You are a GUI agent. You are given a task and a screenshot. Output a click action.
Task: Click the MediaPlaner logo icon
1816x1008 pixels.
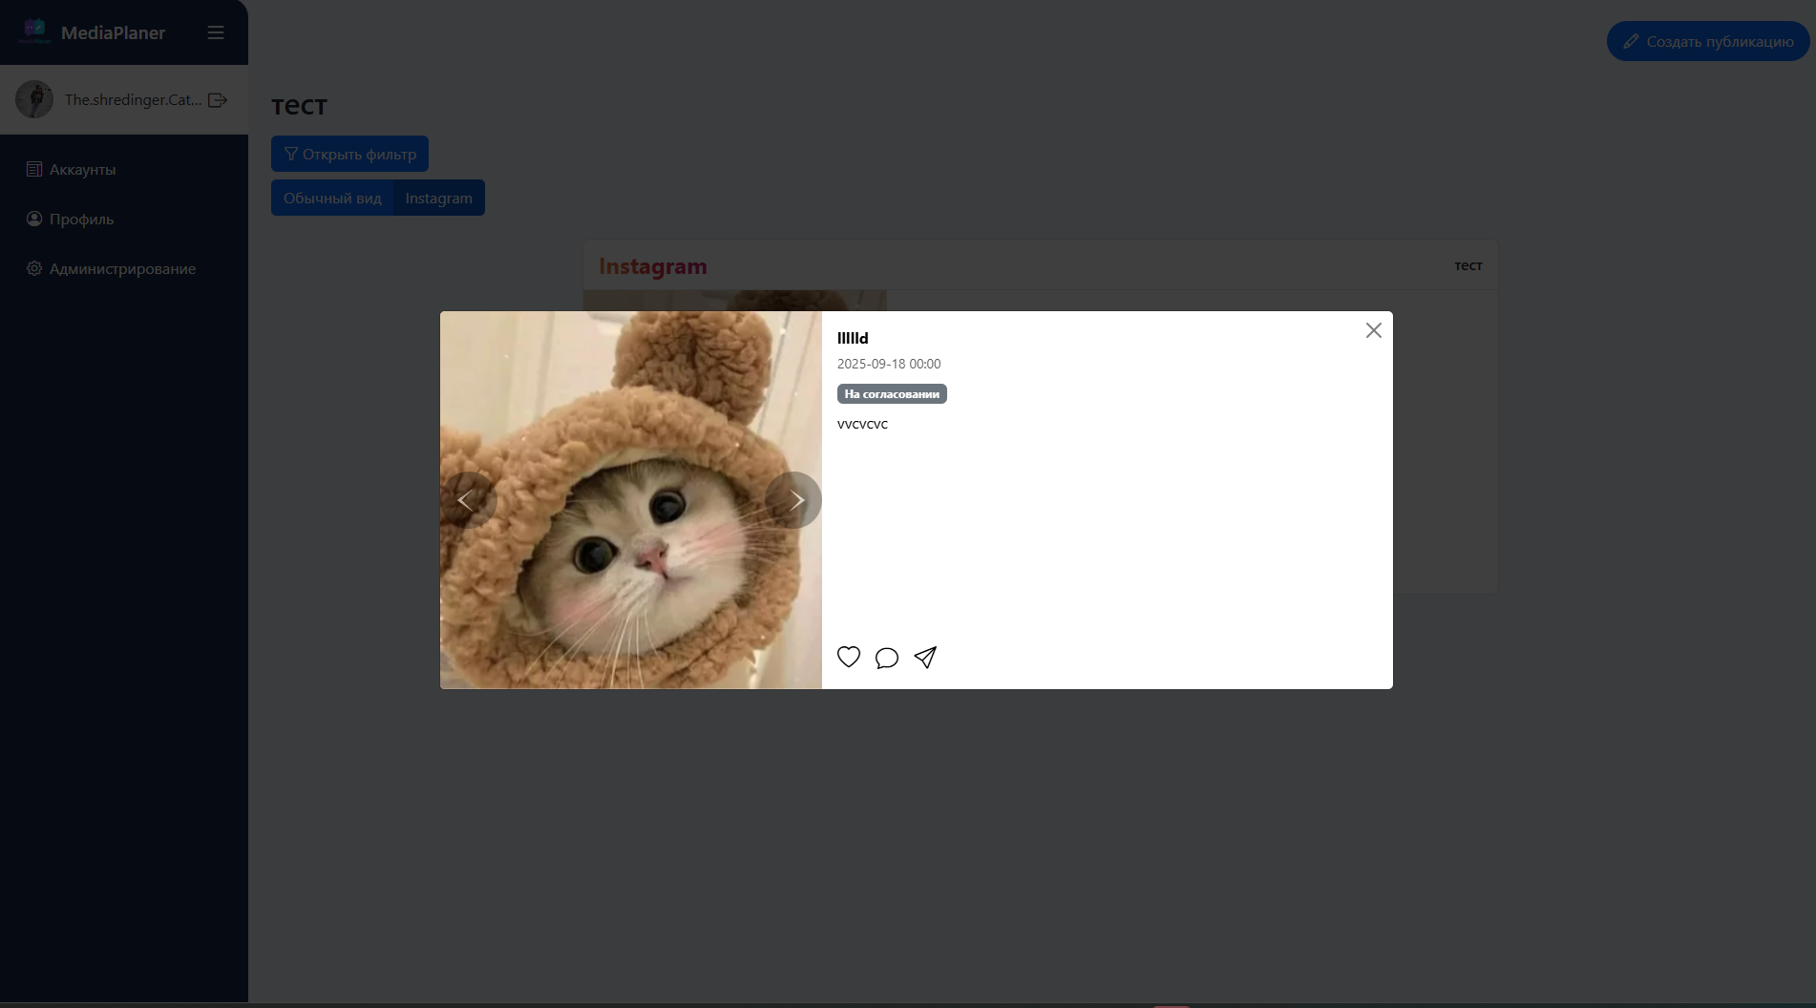(34, 31)
